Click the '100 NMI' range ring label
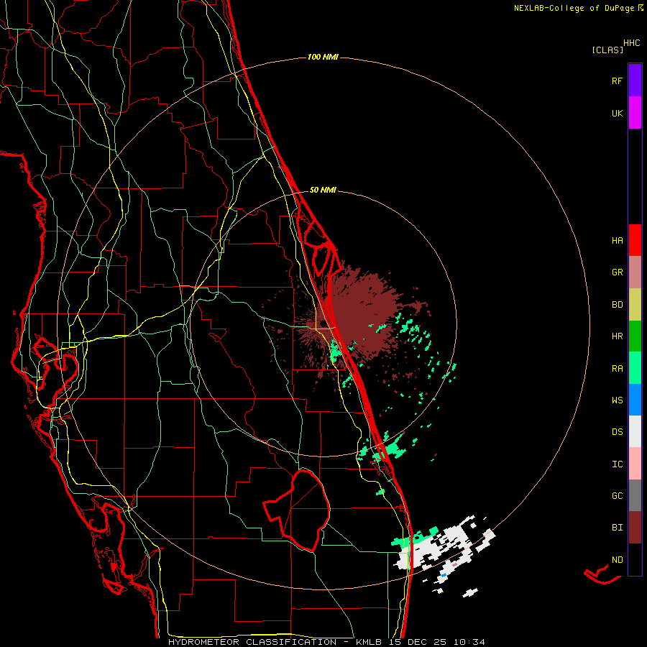Screen dimensions: 647x647 pos(323,57)
